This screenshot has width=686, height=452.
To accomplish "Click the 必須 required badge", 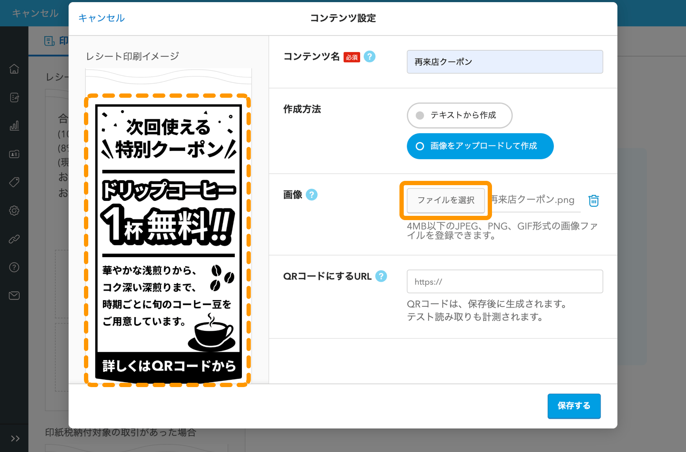I will [x=352, y=57].
